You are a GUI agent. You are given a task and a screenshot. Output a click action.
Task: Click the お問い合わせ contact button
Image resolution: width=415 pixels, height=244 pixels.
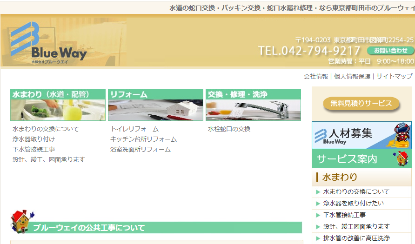[390, 50]
